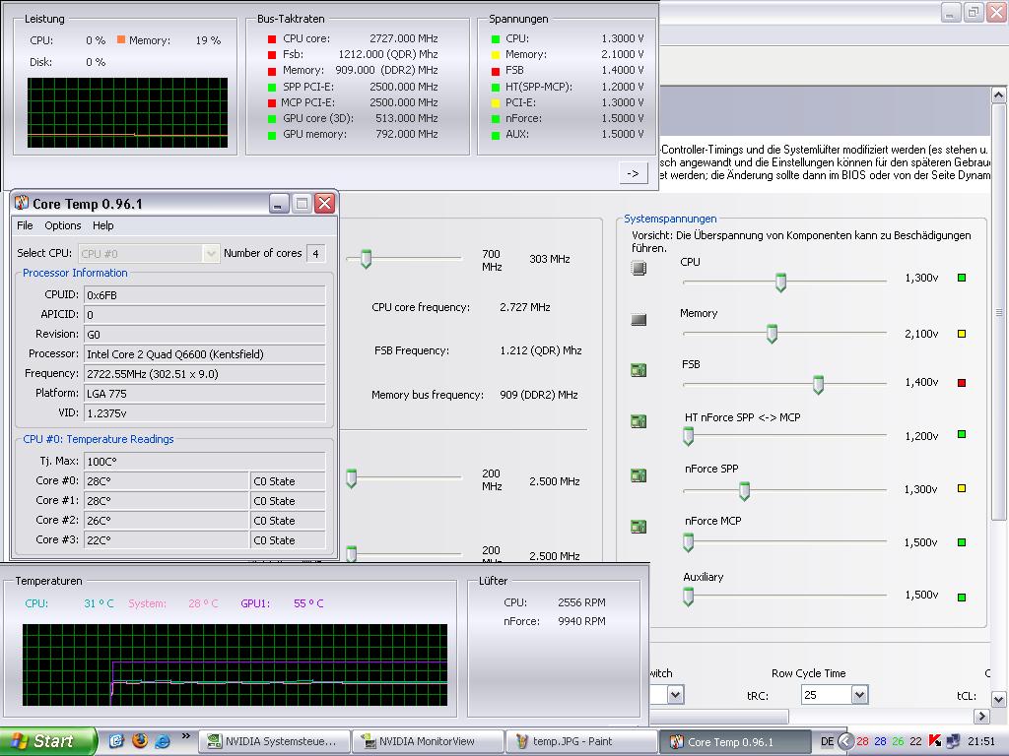Click the nForce SPP voltage slider handle
This screenshot has width=1009, height=756.
pyautogui.click(x=745, y=491)
